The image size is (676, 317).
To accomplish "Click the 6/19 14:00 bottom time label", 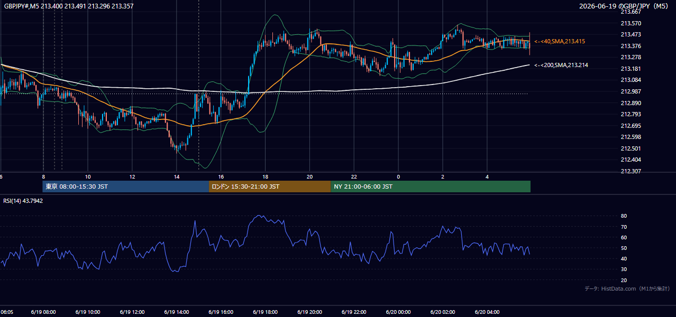I will [x=177, y=312].
